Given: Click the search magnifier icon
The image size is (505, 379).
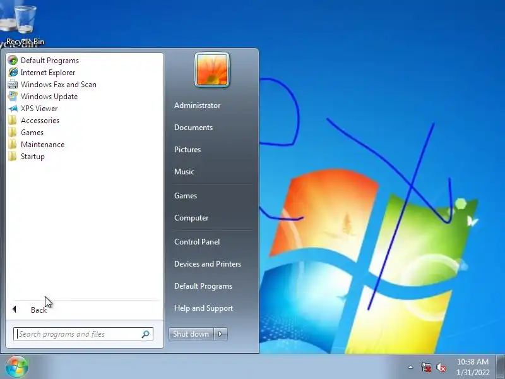Looking at the screenshot, I should pyautogui.click(x=146, y=334).
